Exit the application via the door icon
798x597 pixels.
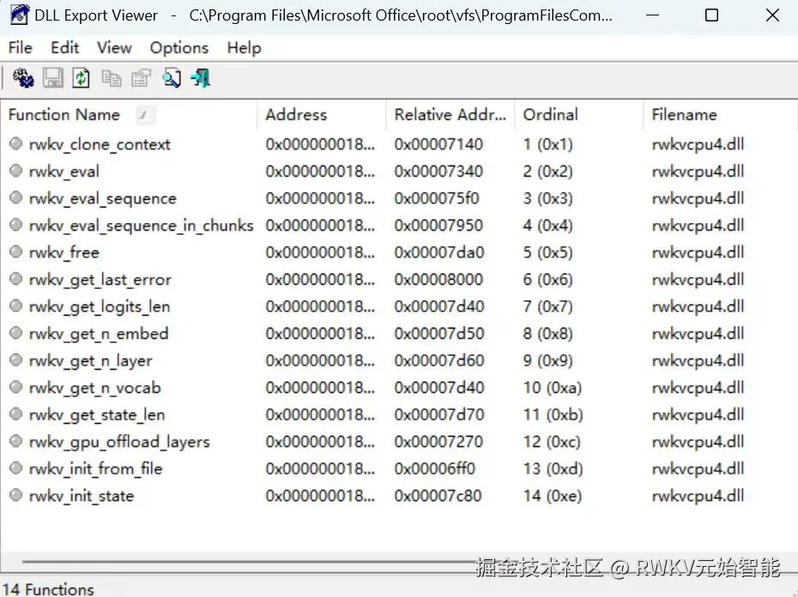pyautogui.click(x=199, y=78)
